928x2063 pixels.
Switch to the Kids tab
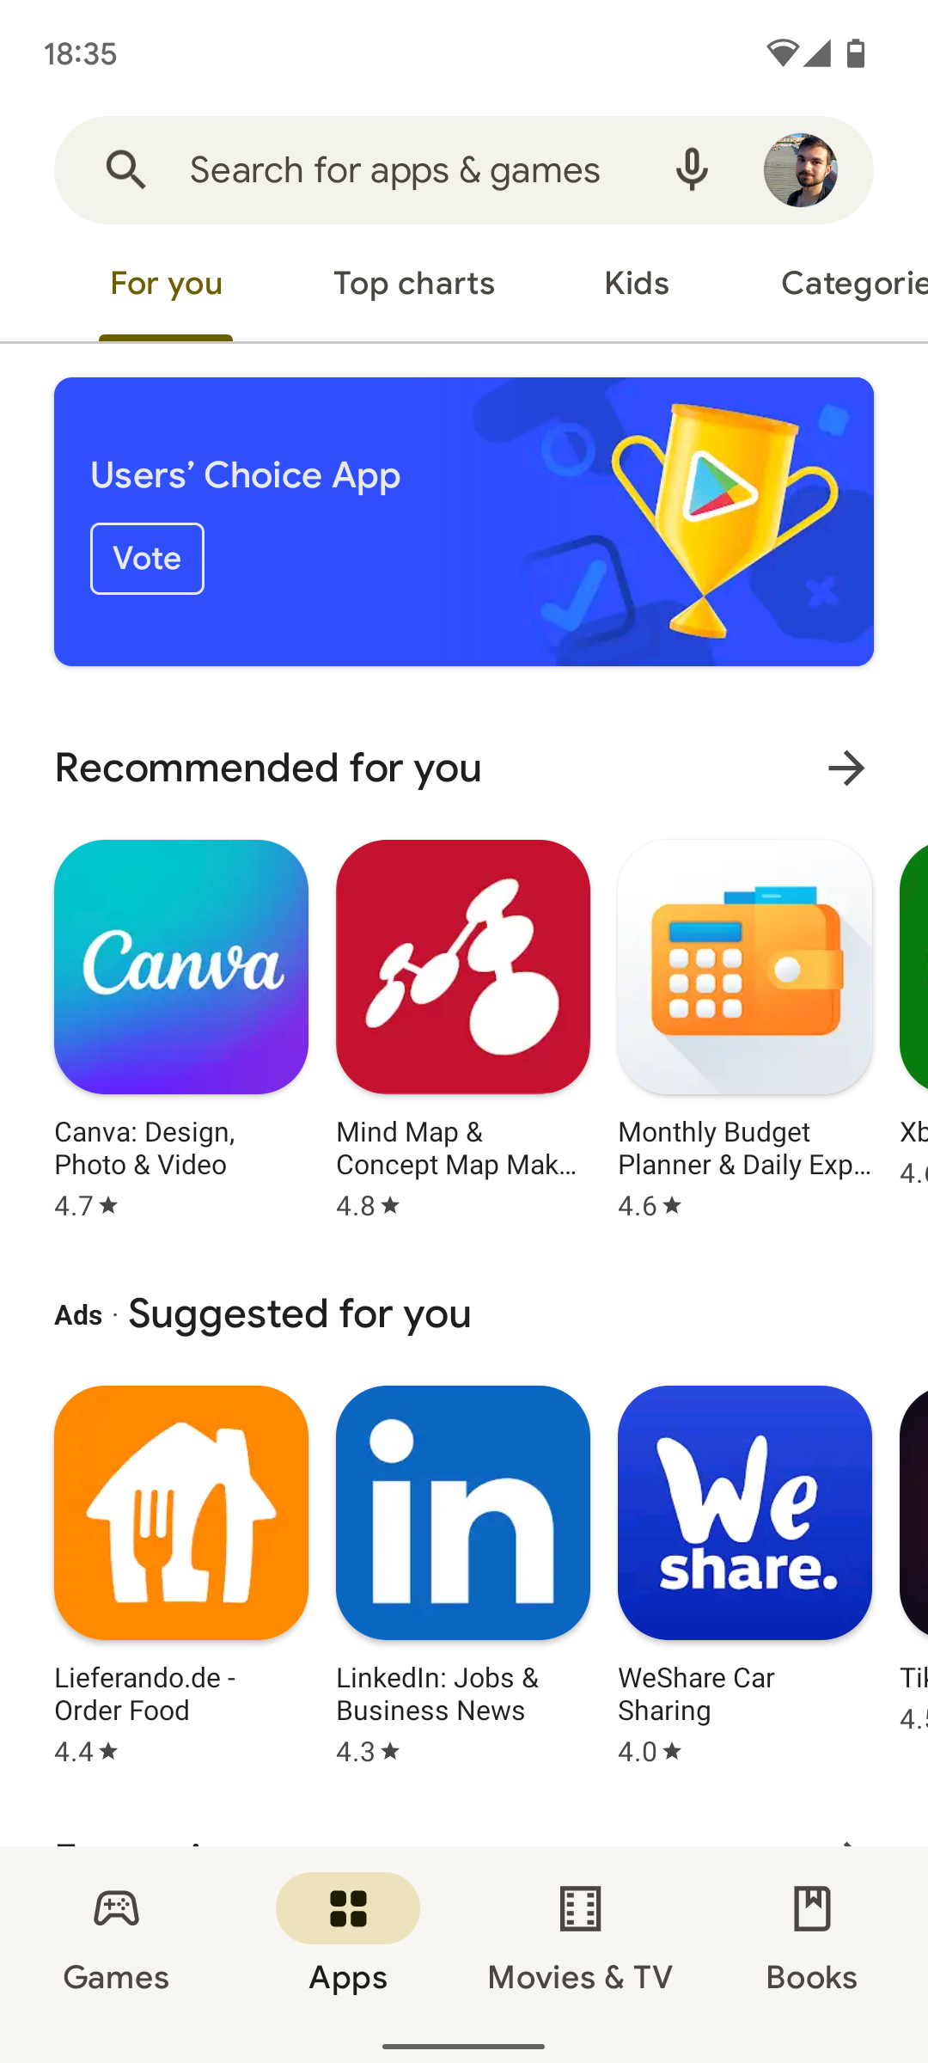pos(637,284)
